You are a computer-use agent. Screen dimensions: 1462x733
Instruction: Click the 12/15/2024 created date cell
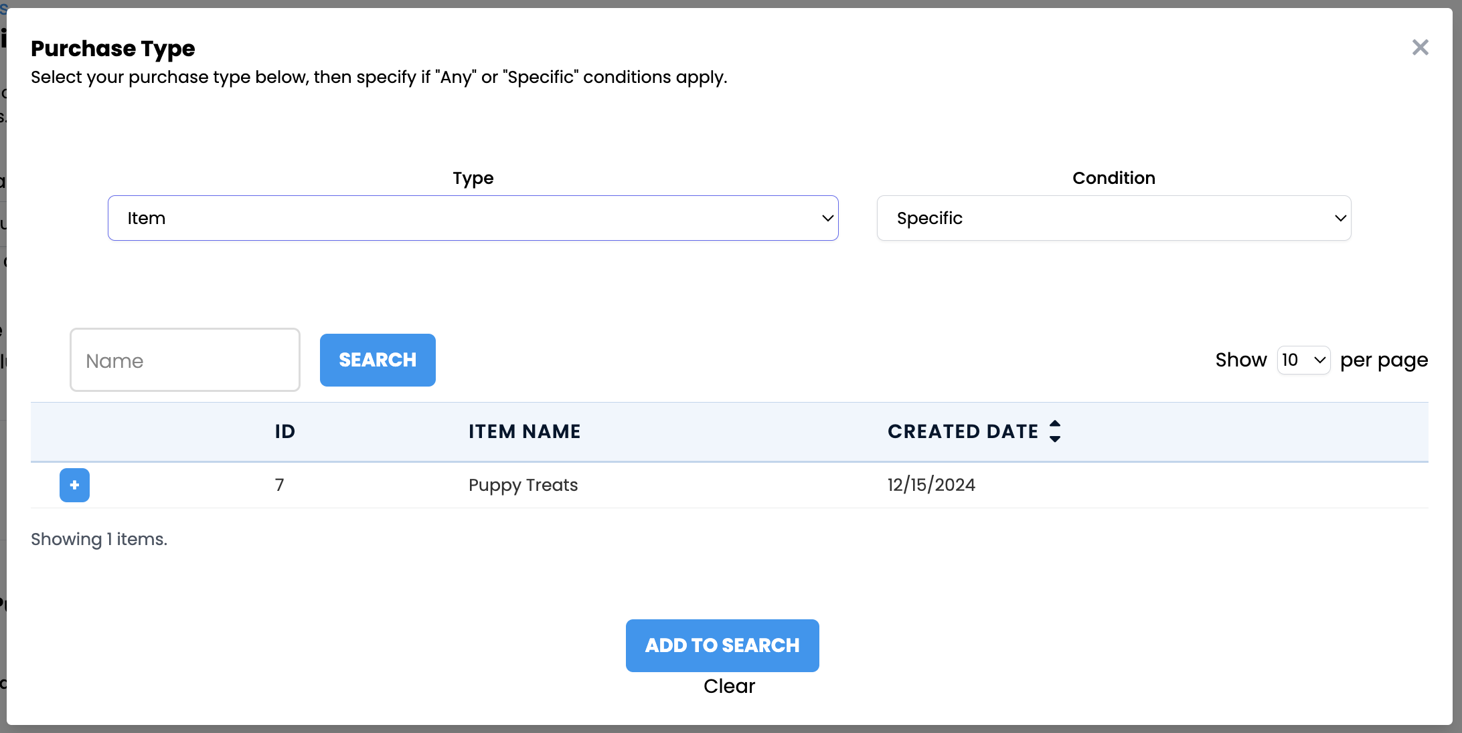[931, 485]
